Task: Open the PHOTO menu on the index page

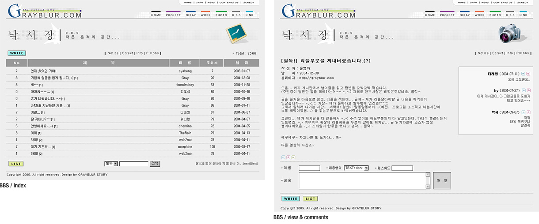Action: (221, 14)
